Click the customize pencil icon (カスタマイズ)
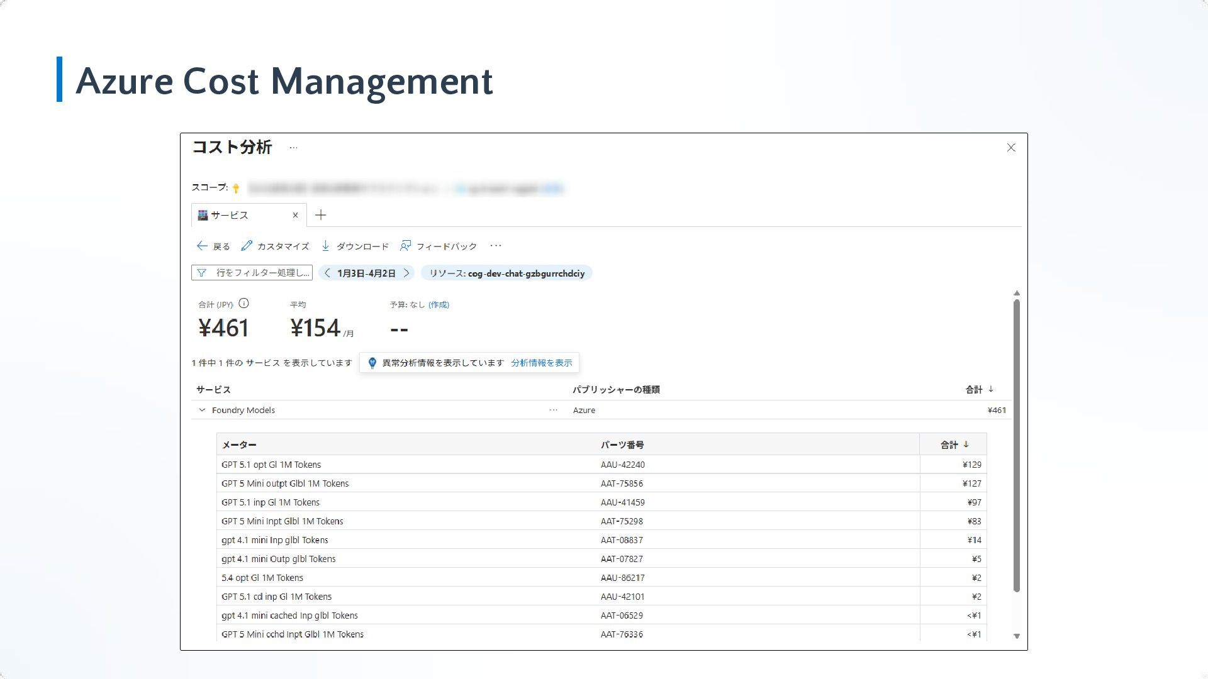This screenshot has height=679, width=1208. point(247,246)
